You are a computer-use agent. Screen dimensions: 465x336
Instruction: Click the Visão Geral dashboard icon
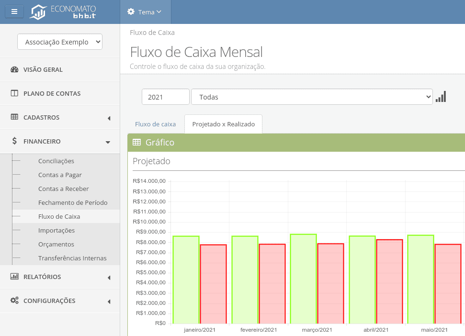(14, 69)
